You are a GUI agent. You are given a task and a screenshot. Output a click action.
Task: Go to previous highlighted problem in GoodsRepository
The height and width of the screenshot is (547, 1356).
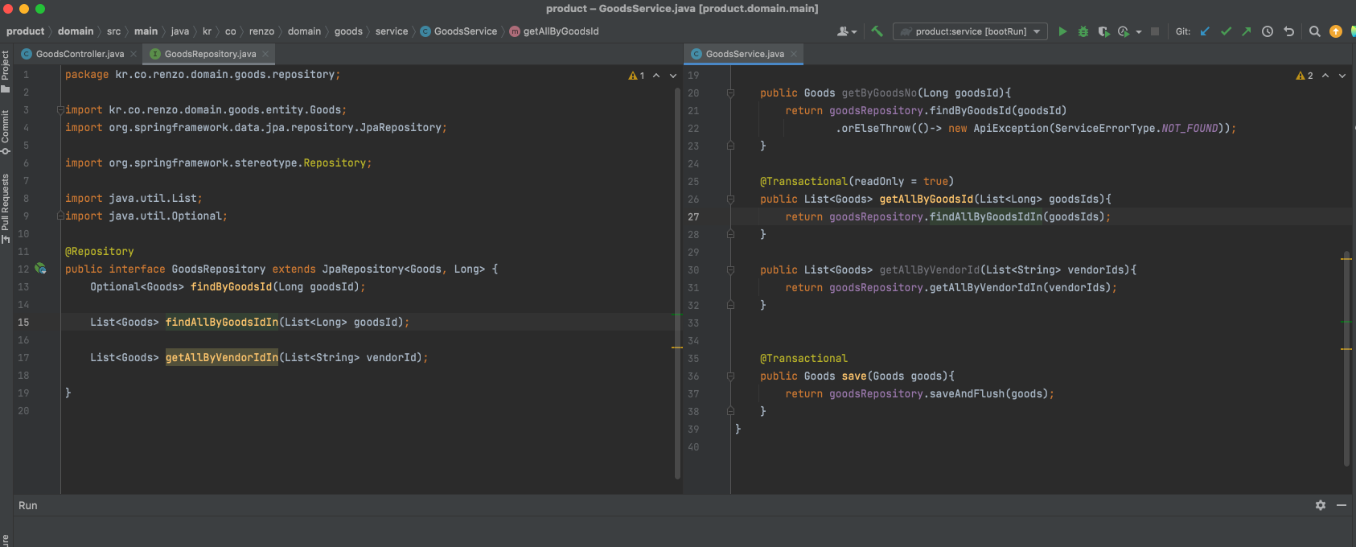[656, 76]
